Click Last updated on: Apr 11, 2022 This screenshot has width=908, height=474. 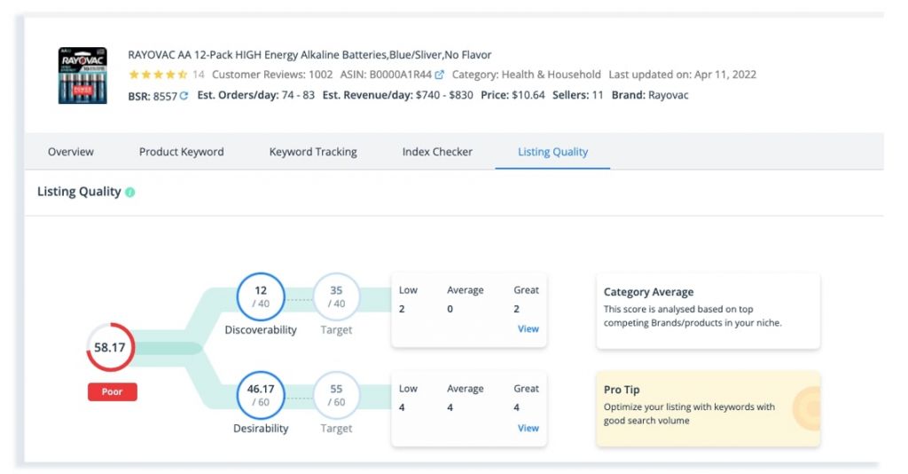pyautogui.click(x=682, y=75)
